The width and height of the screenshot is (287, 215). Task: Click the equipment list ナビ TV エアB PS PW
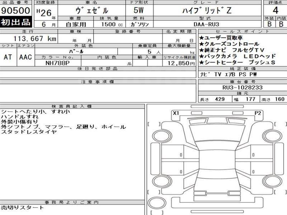(x=228, y=74)
